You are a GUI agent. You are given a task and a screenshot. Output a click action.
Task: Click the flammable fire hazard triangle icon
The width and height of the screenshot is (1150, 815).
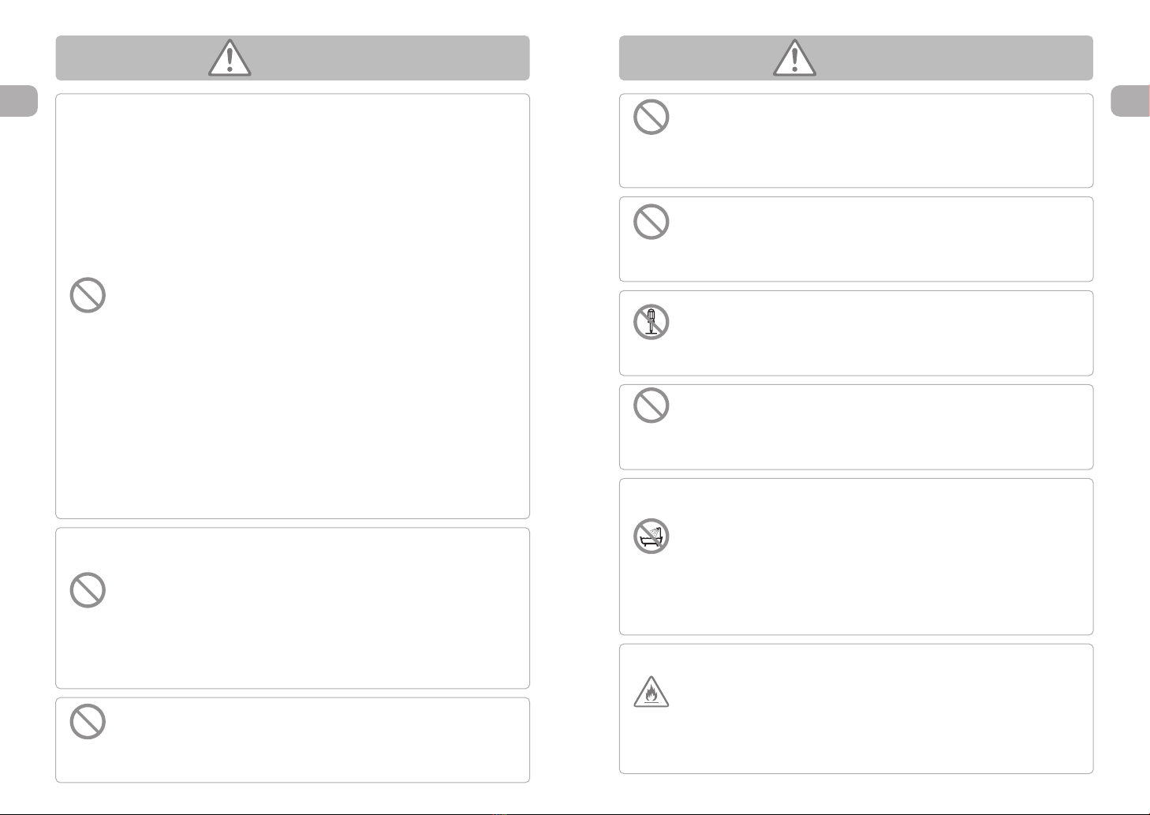click(651, 691)
